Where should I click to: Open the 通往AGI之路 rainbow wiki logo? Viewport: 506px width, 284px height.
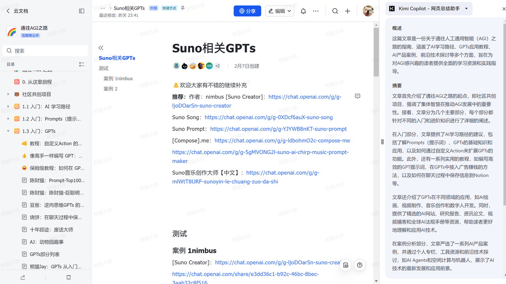pos(12,32)
